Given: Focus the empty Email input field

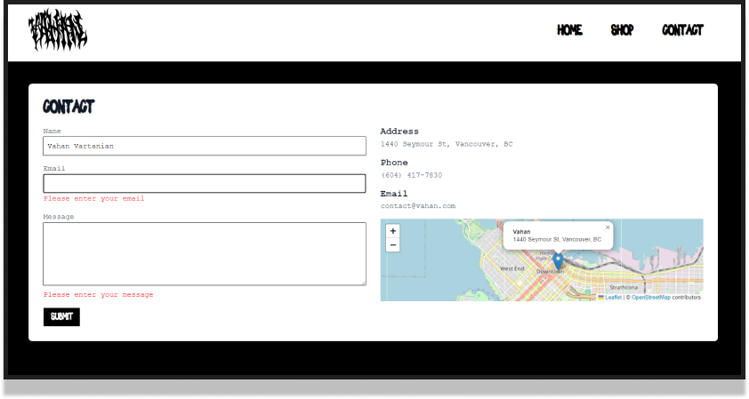Looking at the screenshot, I should (205, 184).
